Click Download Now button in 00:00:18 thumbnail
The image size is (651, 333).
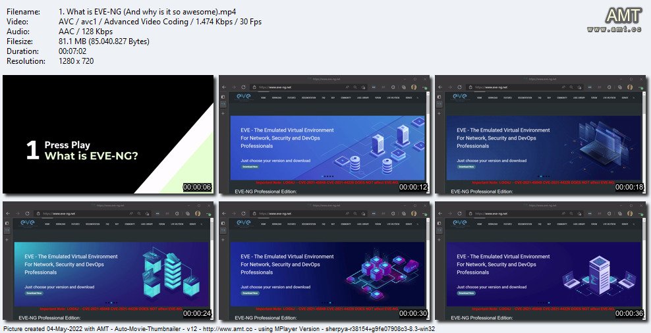click(467, 166)
